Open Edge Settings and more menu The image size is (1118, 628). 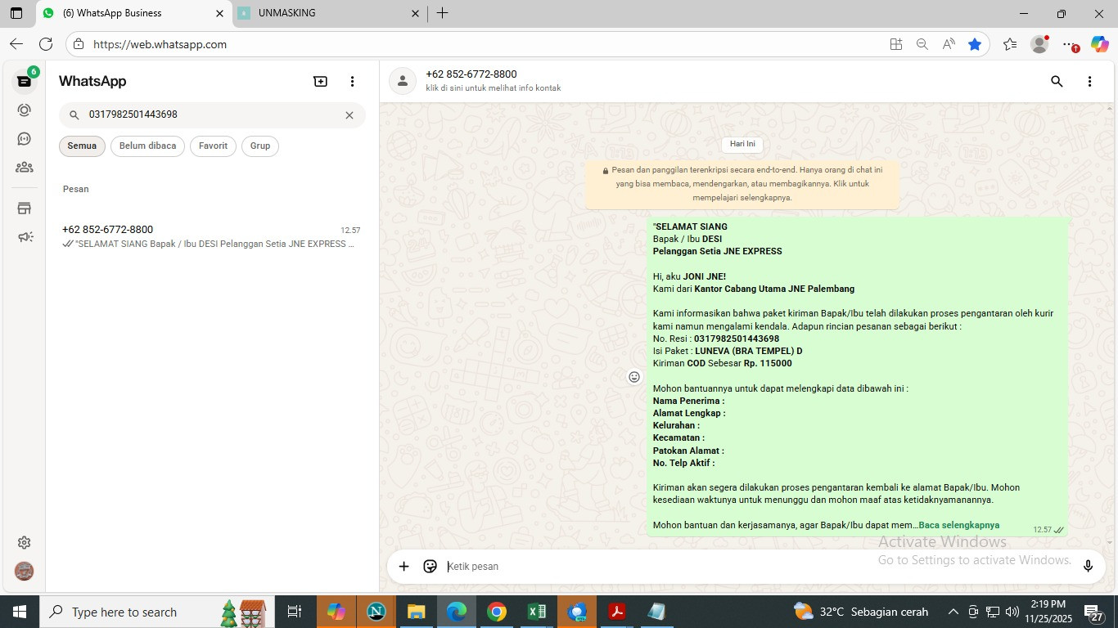point(1068,44)
